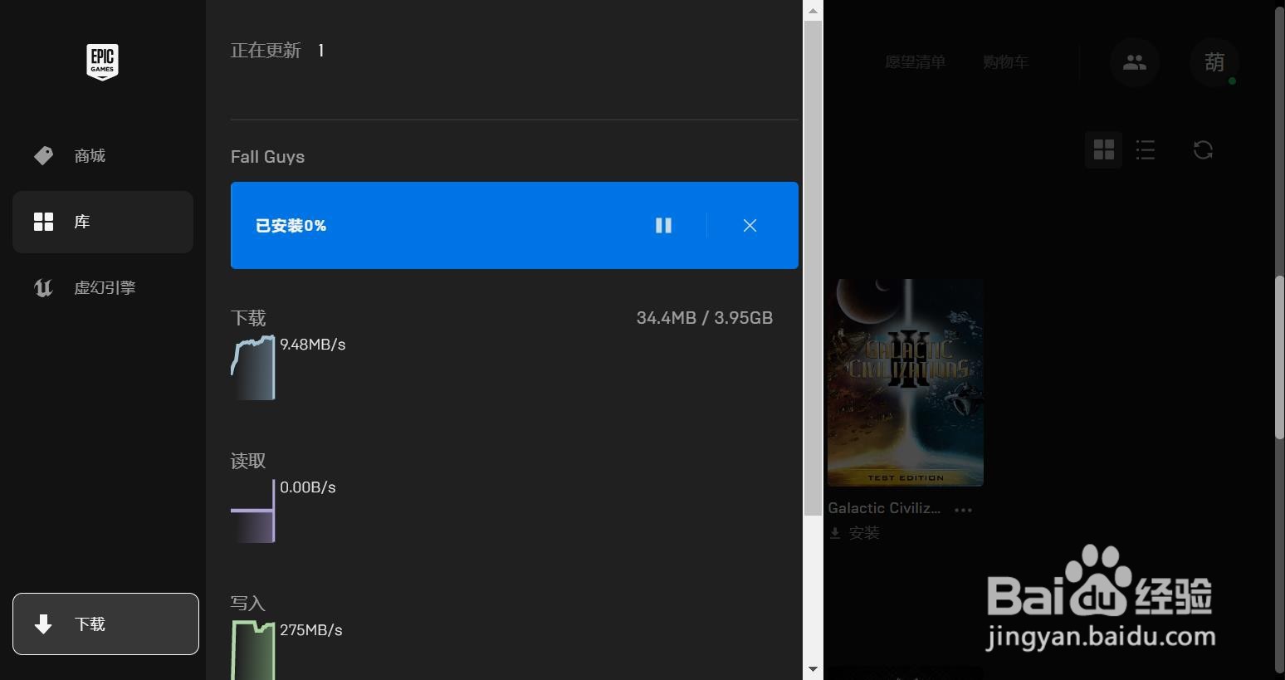The width and height of the screenshot is (1285, 680).
Task: Open the 愿望清单 wishlist link
Action: (915, 62)
